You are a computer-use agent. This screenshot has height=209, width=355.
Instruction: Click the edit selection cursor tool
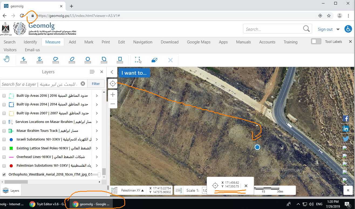coord(138,60)
